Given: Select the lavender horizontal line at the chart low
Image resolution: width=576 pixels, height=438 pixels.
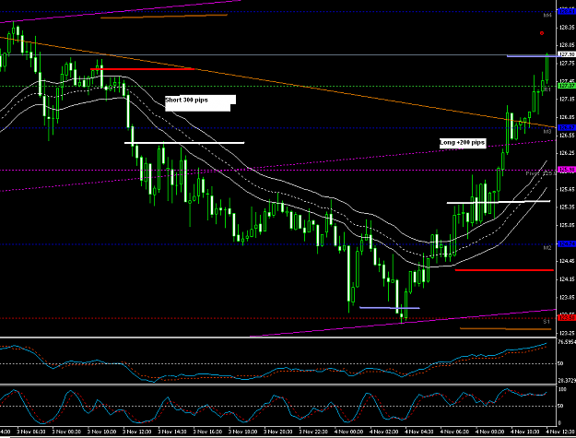Looking at the screenshot, I should (x=390, y=308).
